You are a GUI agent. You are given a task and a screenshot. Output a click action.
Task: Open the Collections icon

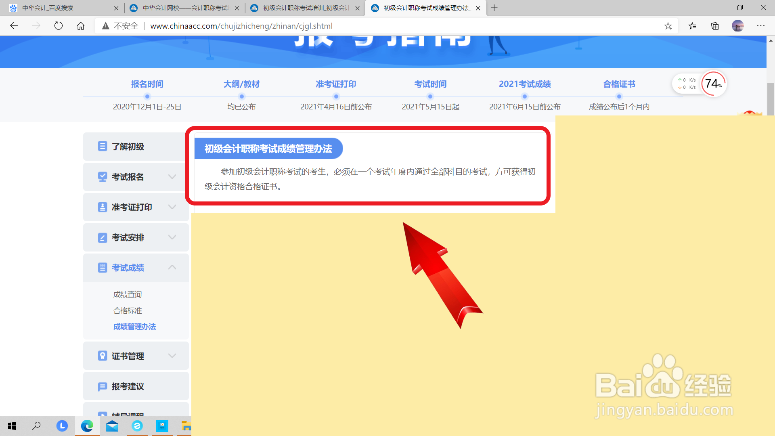click(x=715, y=26)
